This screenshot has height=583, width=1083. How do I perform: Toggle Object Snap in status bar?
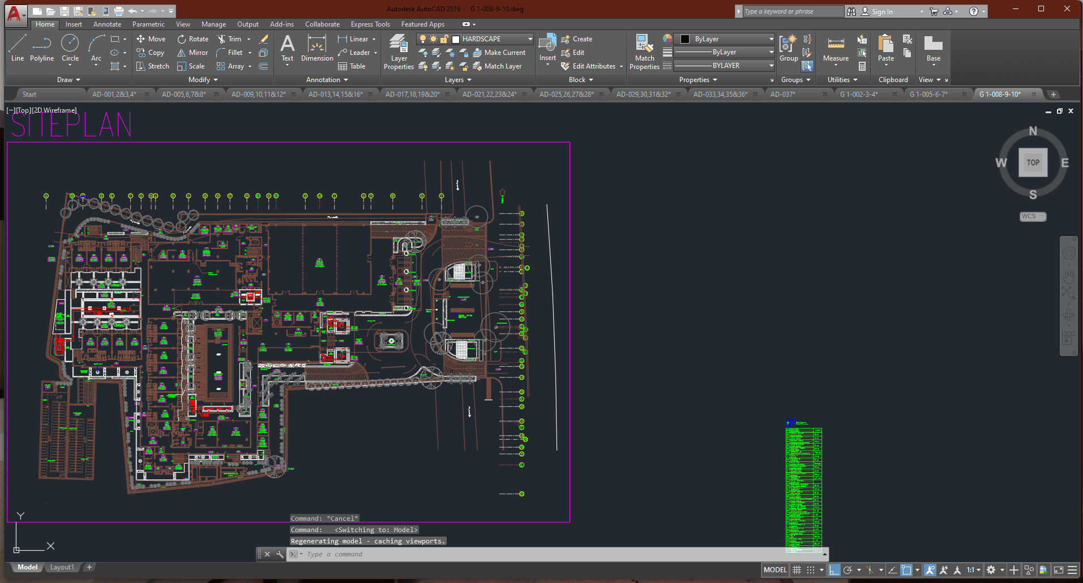pos(906,570)
